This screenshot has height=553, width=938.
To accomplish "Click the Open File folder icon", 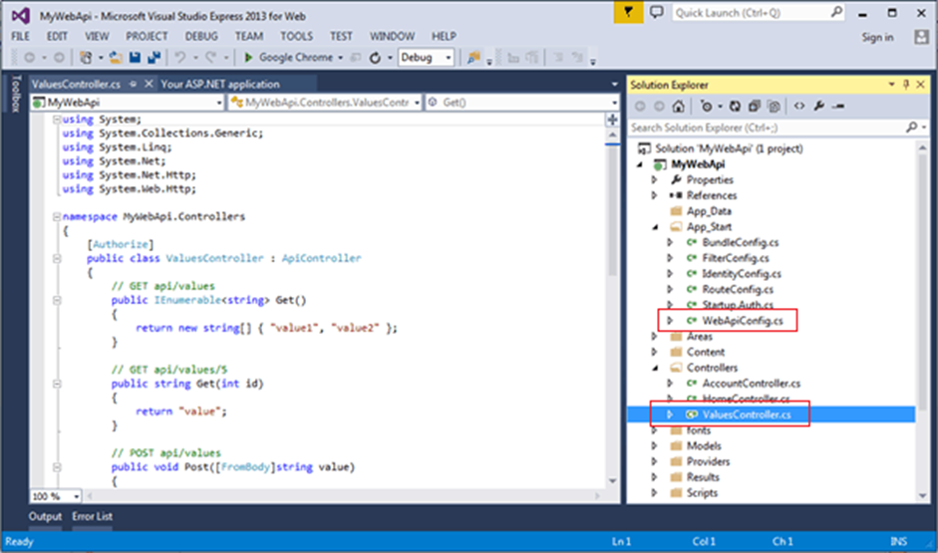I will click(x=116, y=58).
